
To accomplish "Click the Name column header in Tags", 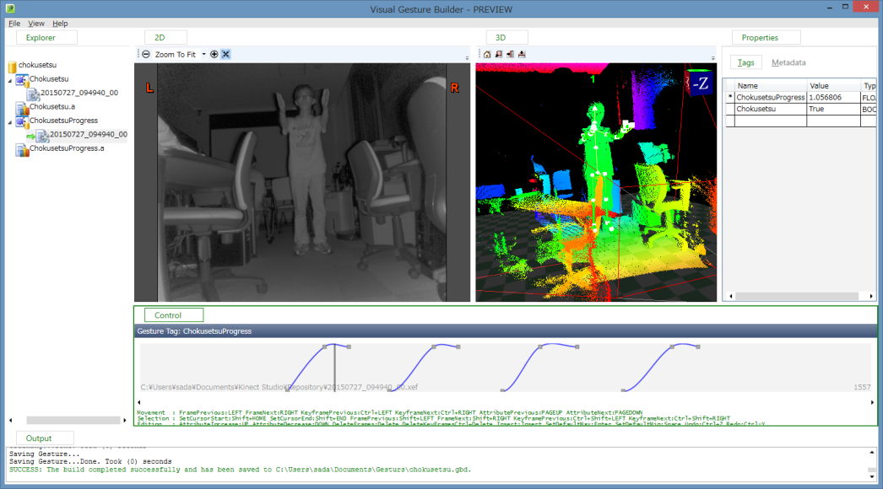I will coord(771,85).
